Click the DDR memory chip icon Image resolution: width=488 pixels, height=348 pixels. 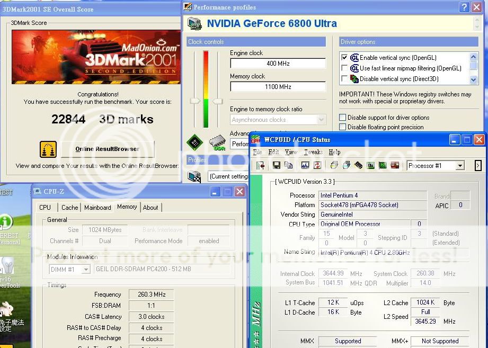[217, 142]
